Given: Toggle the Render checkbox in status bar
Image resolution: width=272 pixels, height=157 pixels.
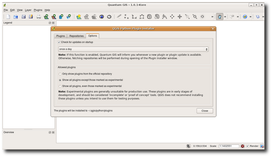Looking at the screenshot, I should 247,146.
